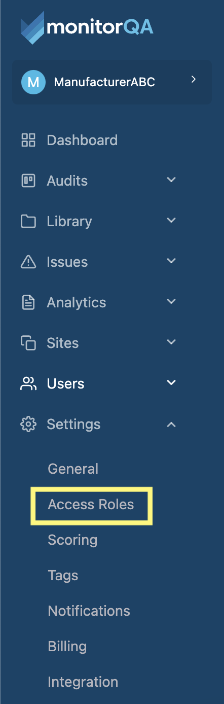Select the ManufacturerABC avatar circle
The height and width of the screenshot is (704, 224).
[x=33, y=82]
